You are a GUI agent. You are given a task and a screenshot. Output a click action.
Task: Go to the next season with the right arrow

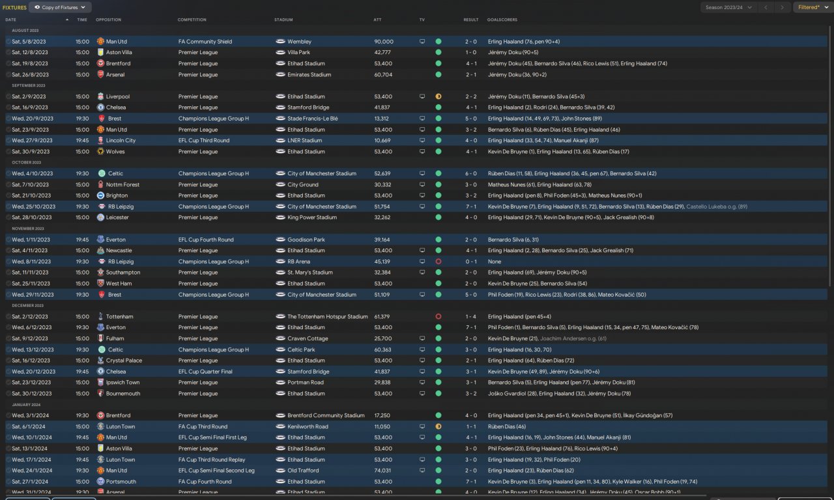[x=783, y=7]
